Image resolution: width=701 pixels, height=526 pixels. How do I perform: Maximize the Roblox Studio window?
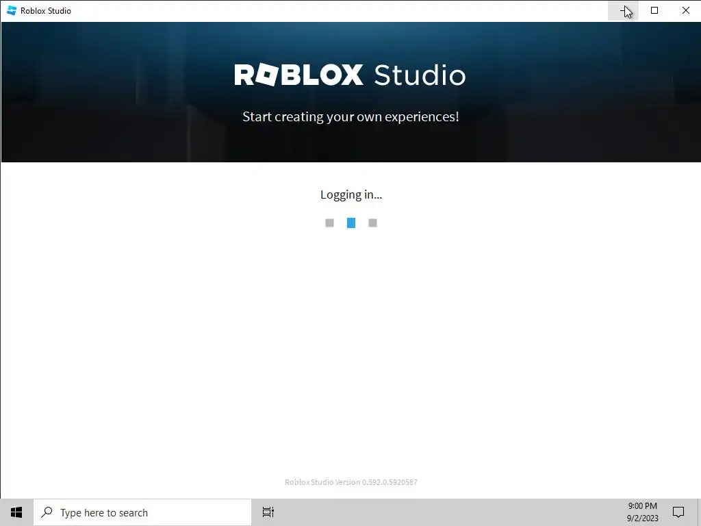(x=654, y=10)
